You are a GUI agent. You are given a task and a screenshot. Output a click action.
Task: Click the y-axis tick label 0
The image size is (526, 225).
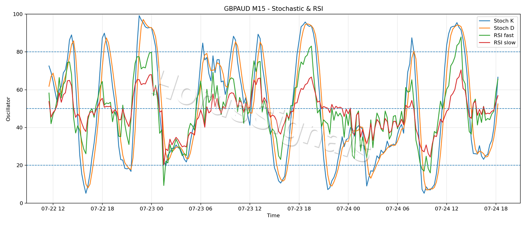[x=22, y=203]
